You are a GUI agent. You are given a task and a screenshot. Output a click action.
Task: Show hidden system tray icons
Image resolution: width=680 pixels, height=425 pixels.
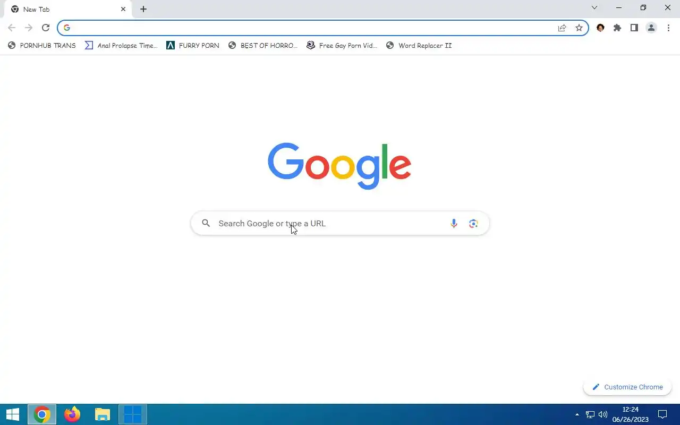(577, 414)
